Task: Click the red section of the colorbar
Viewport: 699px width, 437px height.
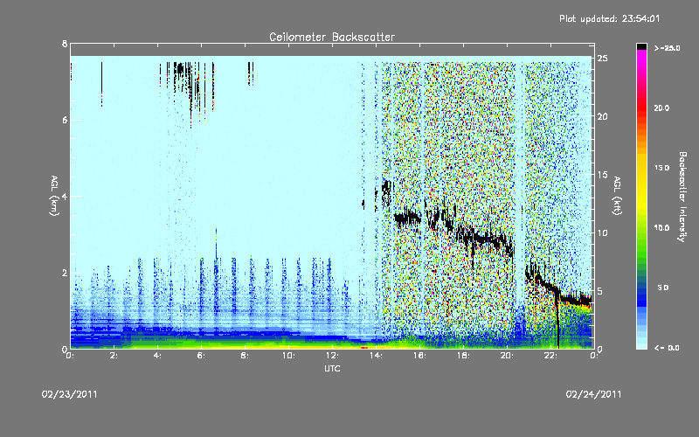Action: coord(641,109)
